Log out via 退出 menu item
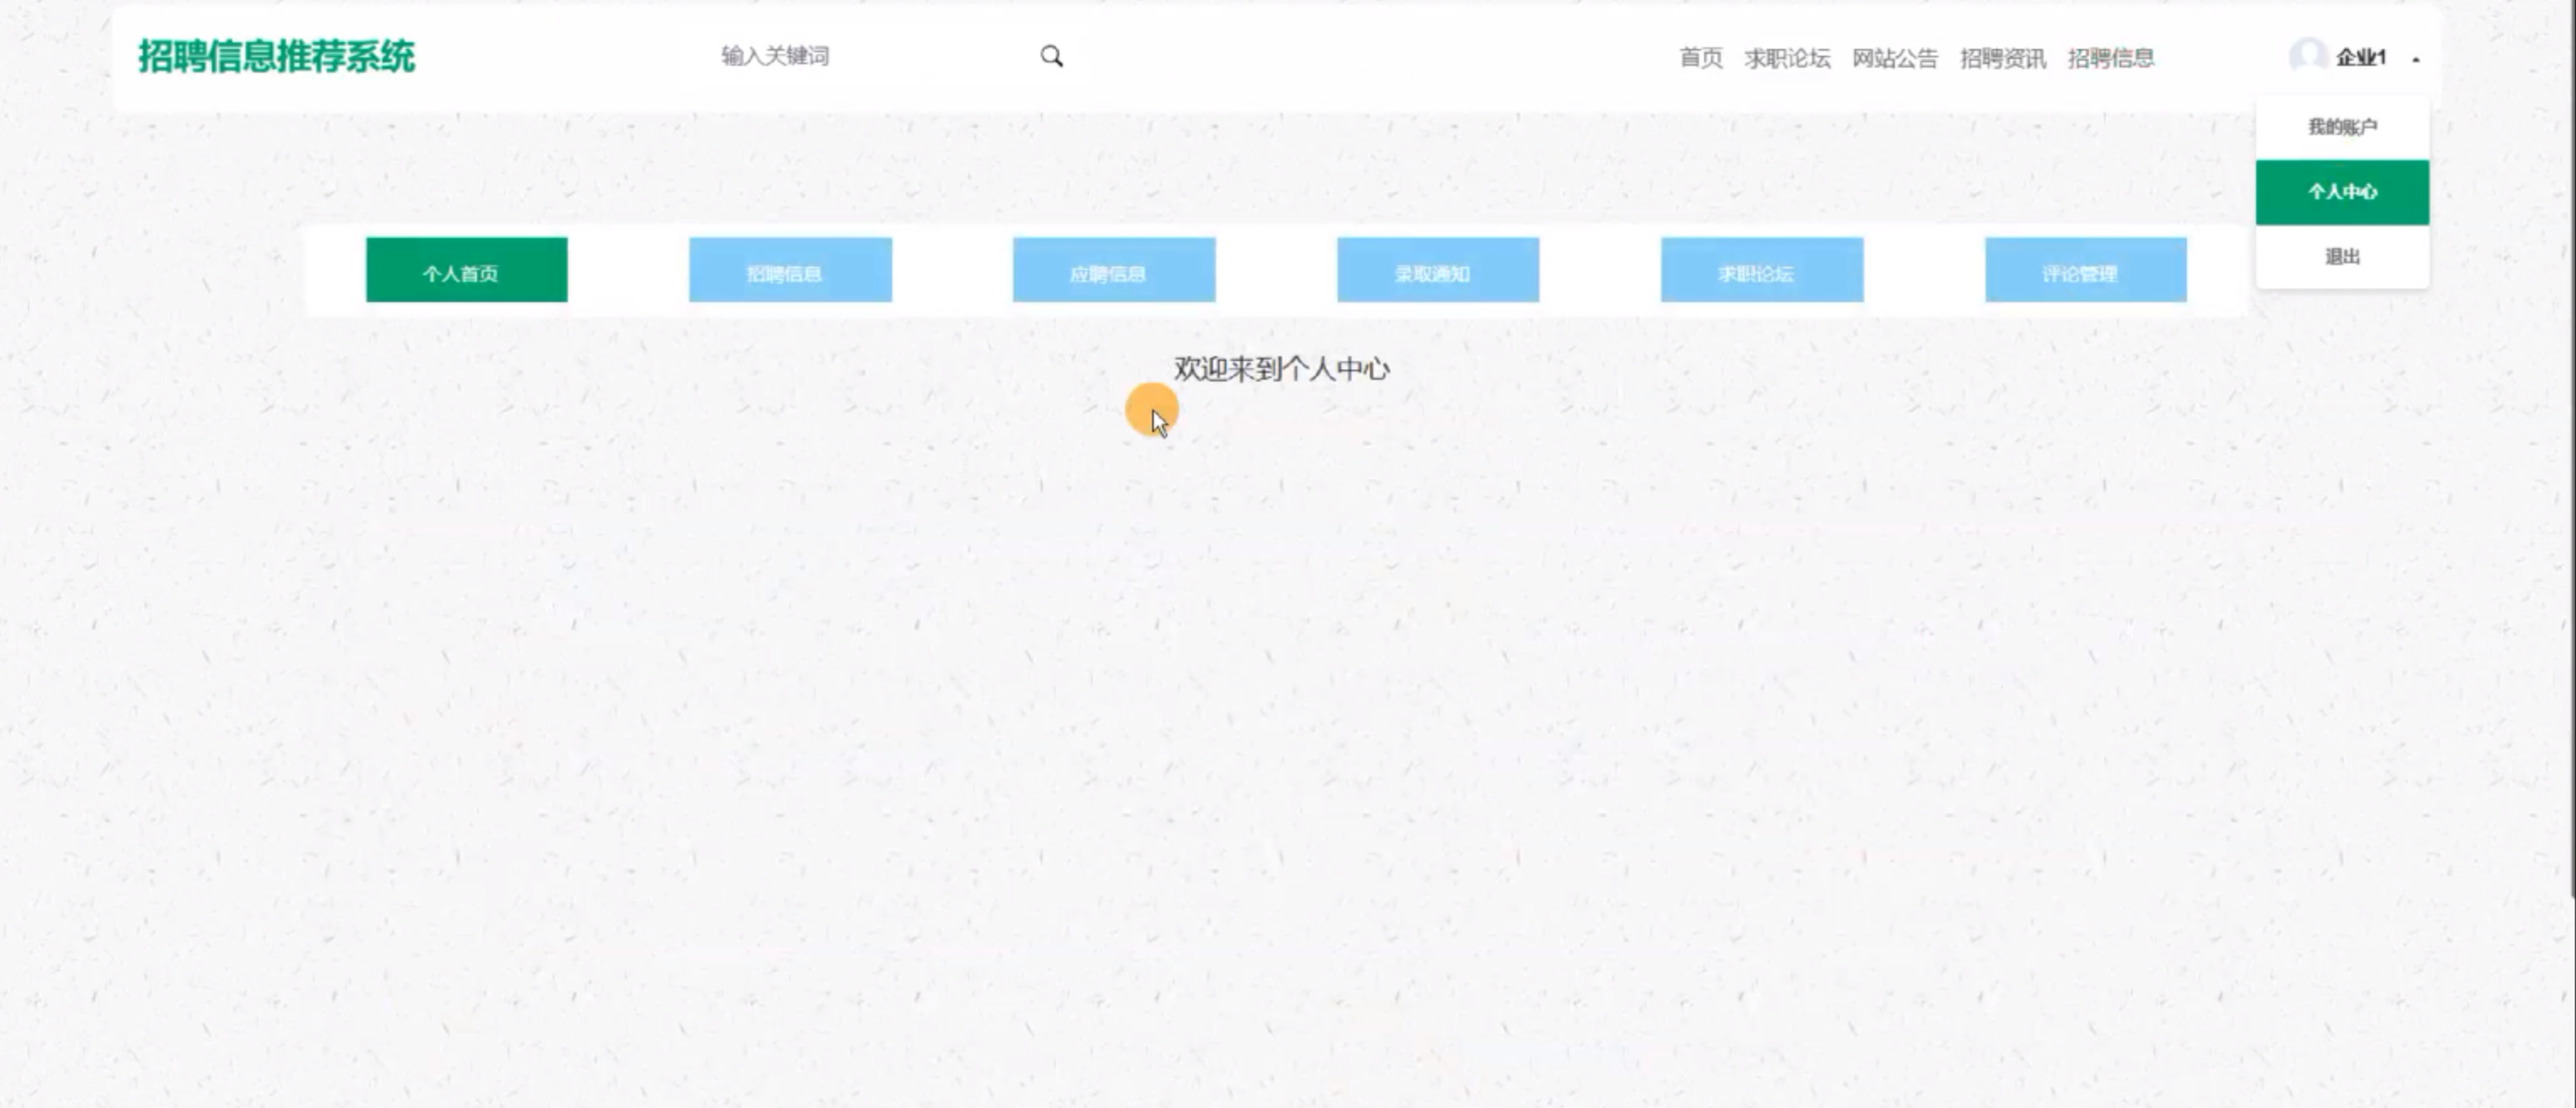 click(x=2342, y=257)
